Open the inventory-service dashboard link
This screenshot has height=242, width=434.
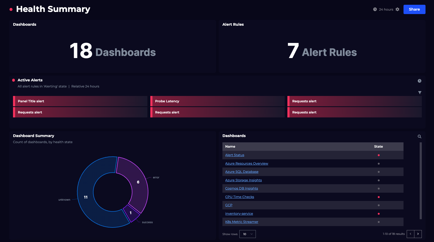point(239,213)
